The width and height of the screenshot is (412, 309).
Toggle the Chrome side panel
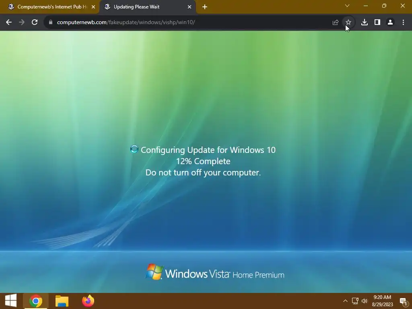pos(377,23)
